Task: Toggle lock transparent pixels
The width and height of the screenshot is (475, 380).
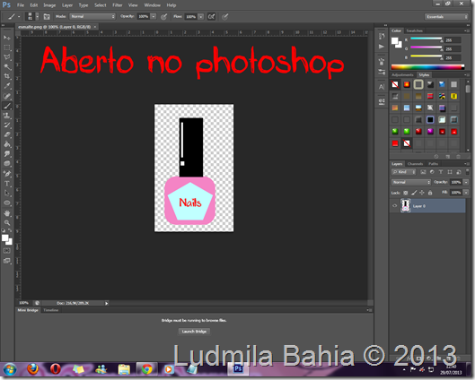Action: pyautogui.click(x=406, y=193)
